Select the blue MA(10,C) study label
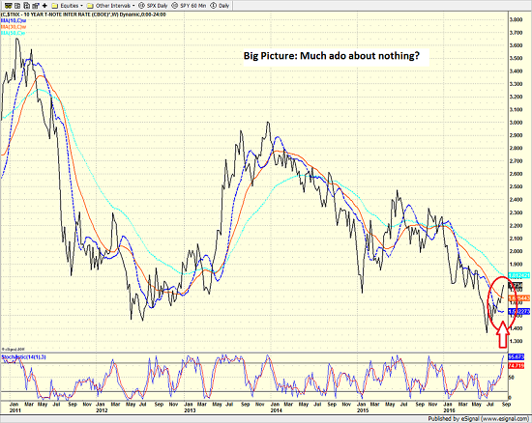The height and width of the screenshot is (423, 532). 14,20
